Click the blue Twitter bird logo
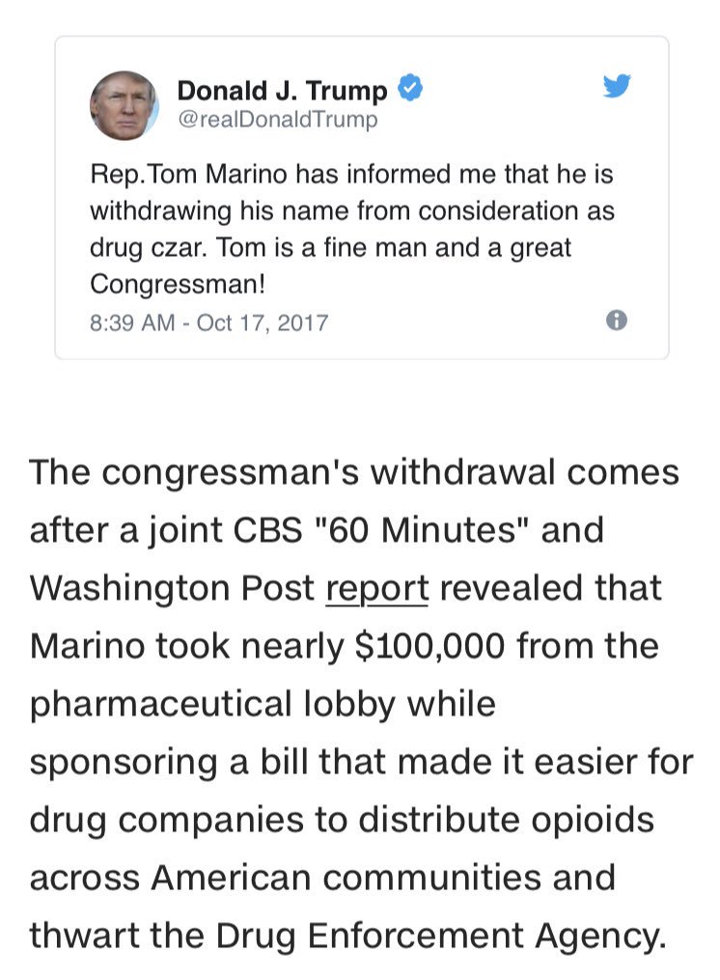This screenshot has height=980, width=720. (x=617, y=86)
